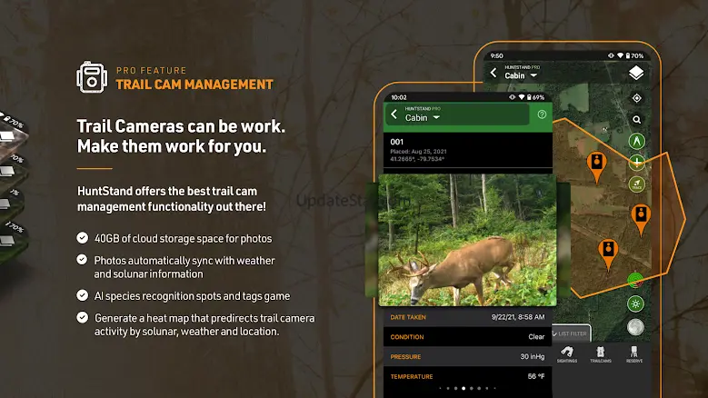
Task: Select the Pressure row
Action: 467,356
